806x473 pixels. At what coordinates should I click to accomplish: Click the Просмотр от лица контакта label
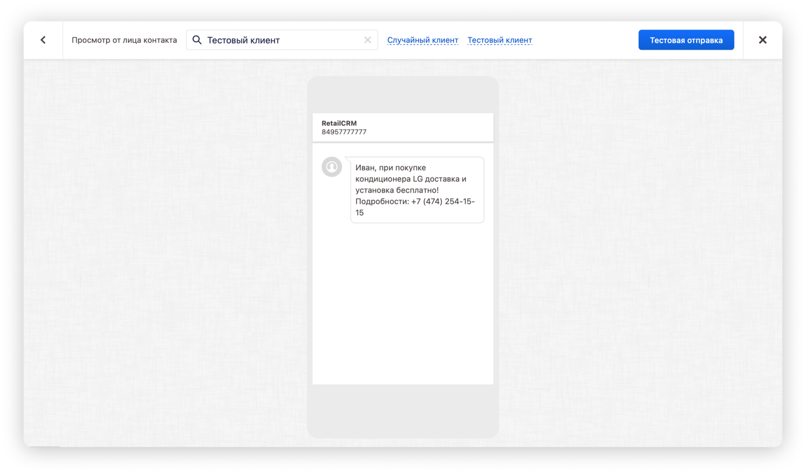tap(124, 40)
